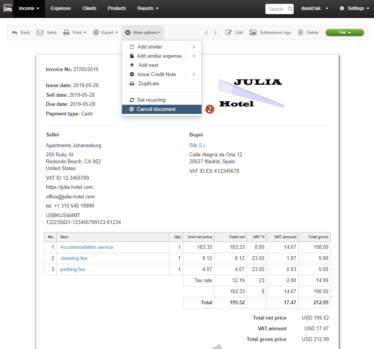Expand the Add similar expense submenu arrow
The width and height of the screenshot is (374, 349).
pyautogui.click(x=194, y=56)
